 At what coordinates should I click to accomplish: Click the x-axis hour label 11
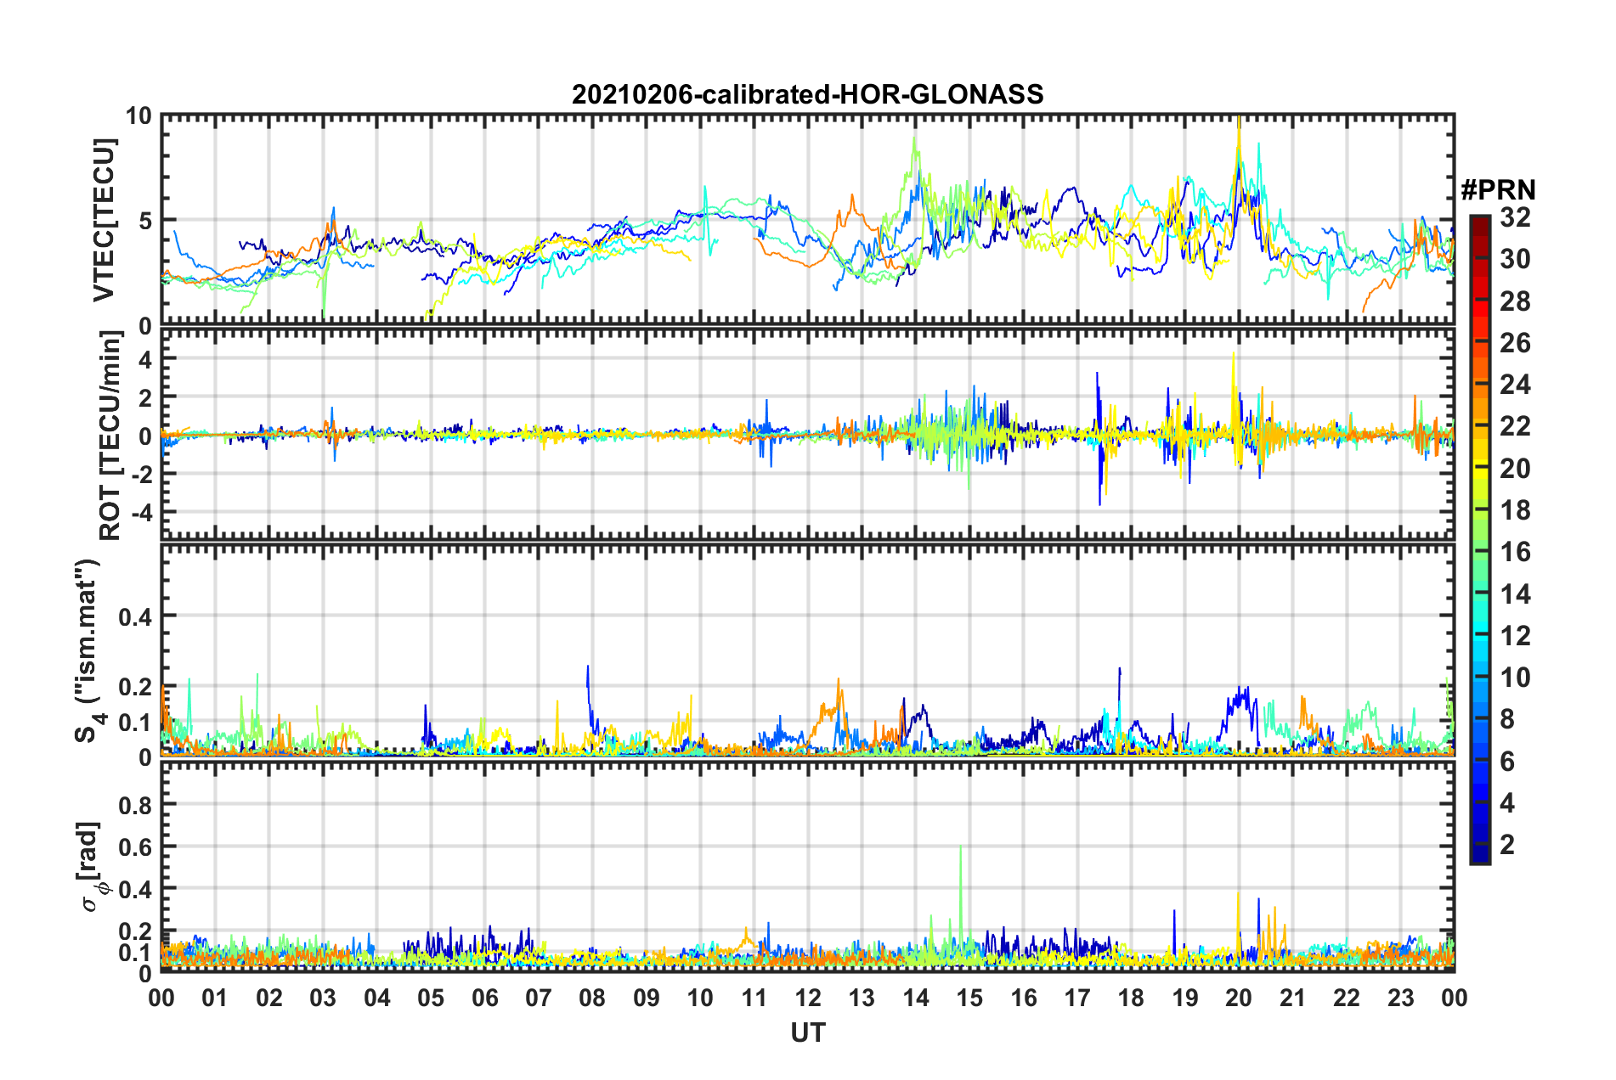click(754, 998)
